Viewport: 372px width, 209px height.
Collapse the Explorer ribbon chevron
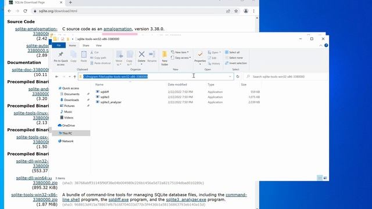click(x=321, y=45)
